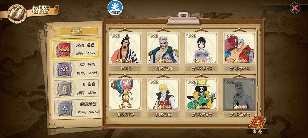Click the lock icon on 新世界马尔高
The image size is (308, 138).
[252, 82]
